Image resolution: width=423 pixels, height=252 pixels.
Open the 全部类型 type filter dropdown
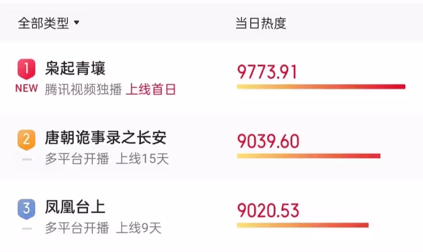tap(48, 23)
